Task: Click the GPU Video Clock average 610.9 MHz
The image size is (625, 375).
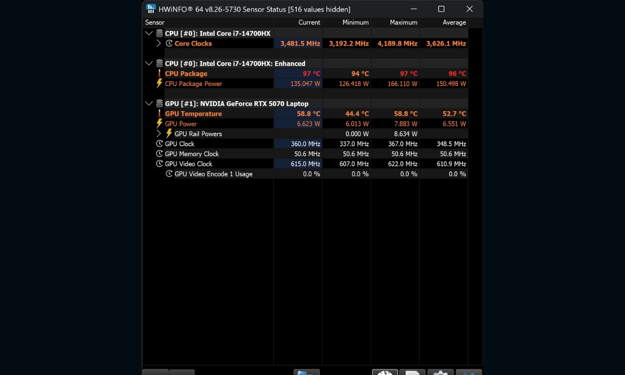Action: (x=451, y=164)
